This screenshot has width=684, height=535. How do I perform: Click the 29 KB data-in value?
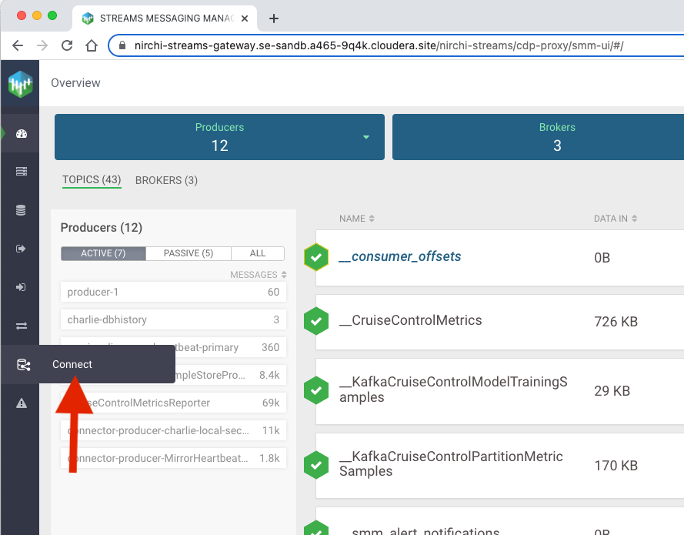pyautogui.click(x=612, y=390)
